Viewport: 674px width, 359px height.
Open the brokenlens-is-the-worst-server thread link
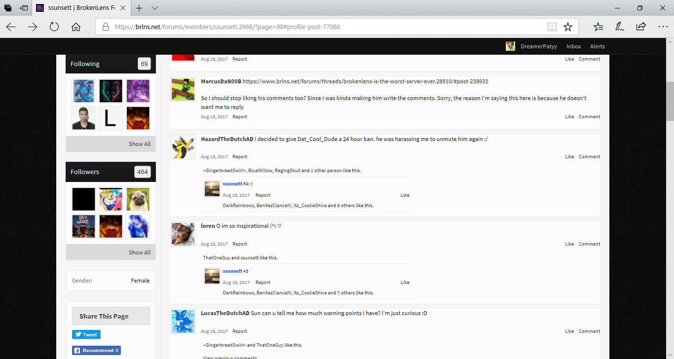point(365,81)
